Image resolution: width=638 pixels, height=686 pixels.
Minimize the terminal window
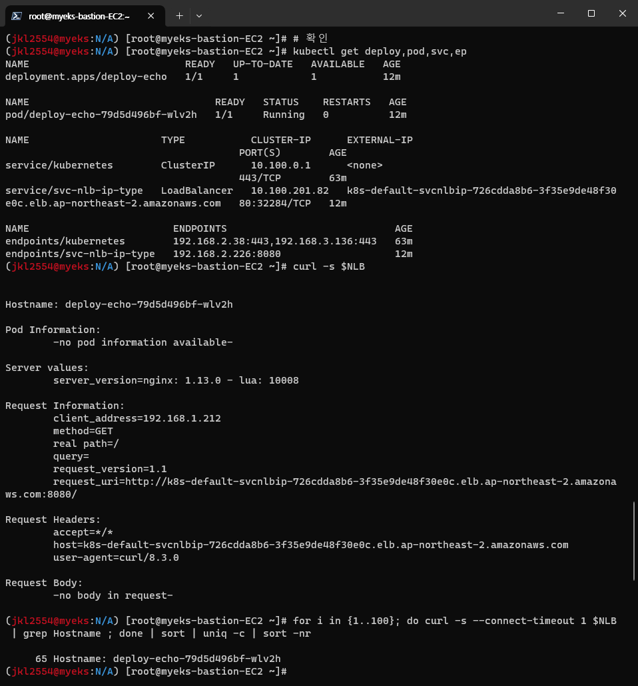(x=561, y=13)
